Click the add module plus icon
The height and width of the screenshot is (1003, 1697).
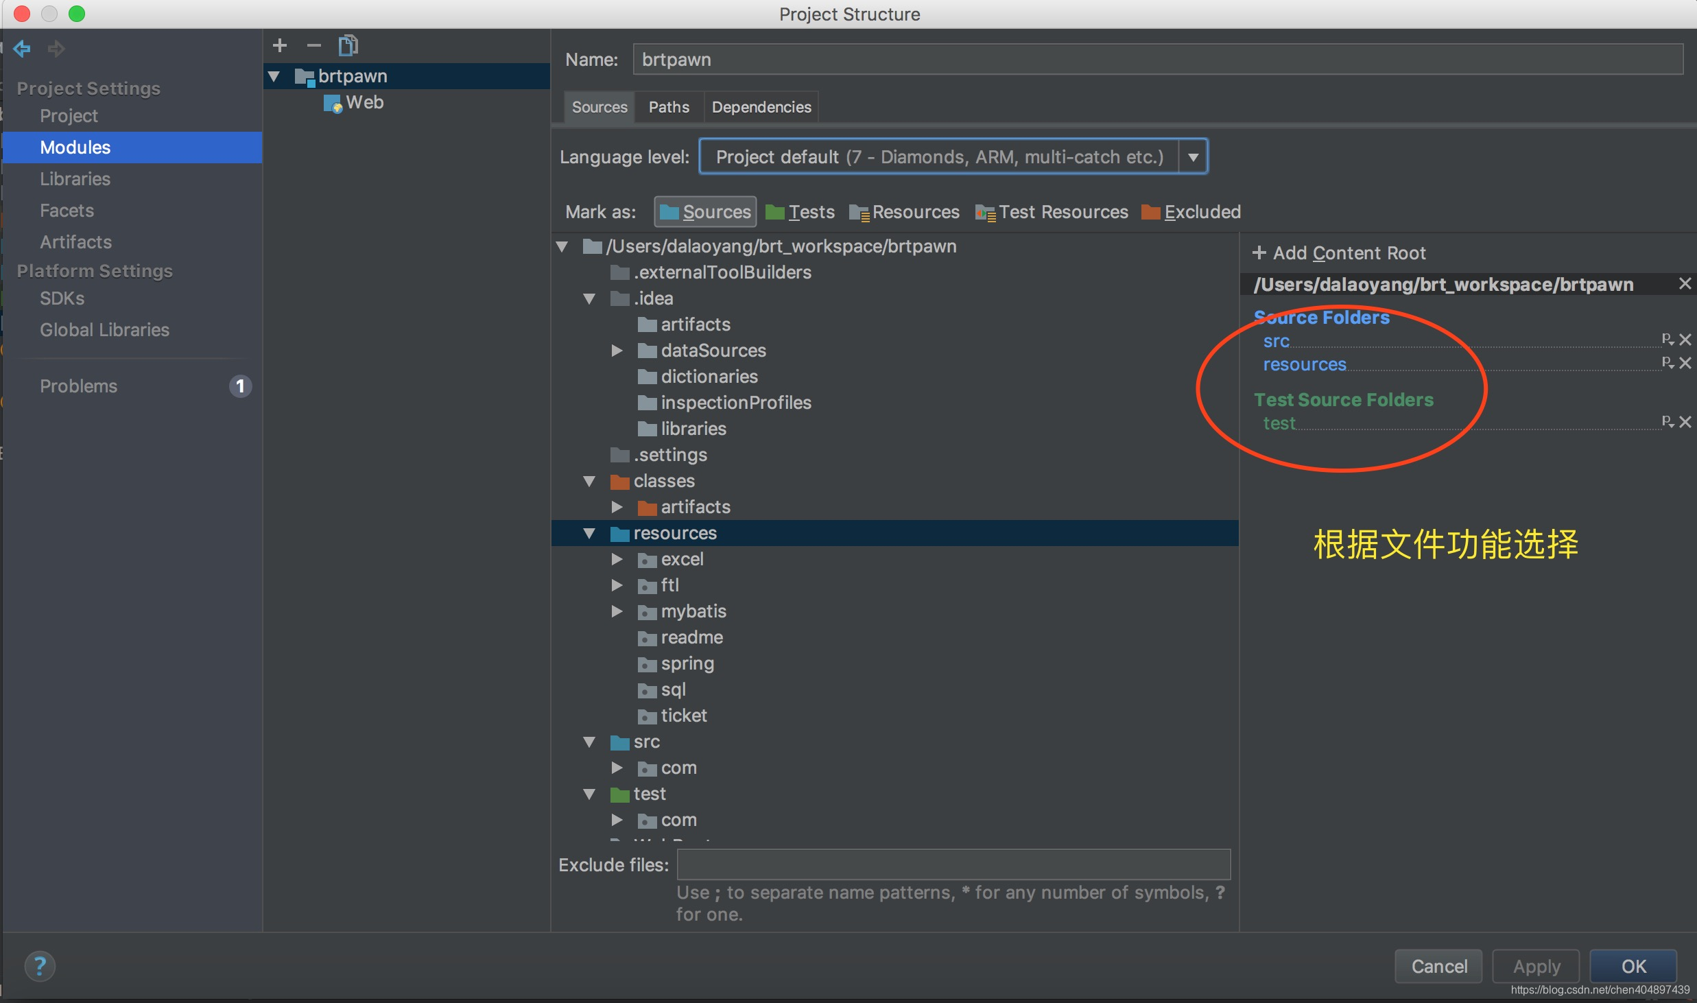(x=279, y=46)
